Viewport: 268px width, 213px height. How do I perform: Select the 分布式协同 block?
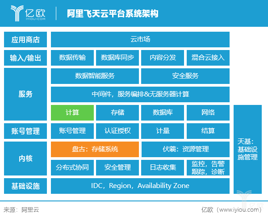coord(72,167)
